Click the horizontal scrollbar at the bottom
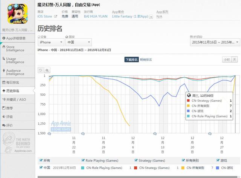This screenshot has width=241, height=178. click(137, 177)
